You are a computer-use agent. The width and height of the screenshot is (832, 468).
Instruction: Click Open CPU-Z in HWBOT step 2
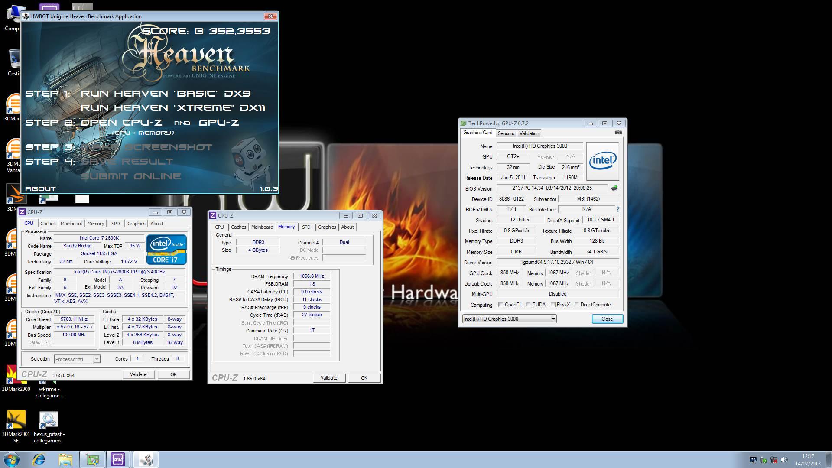(121, 123)
